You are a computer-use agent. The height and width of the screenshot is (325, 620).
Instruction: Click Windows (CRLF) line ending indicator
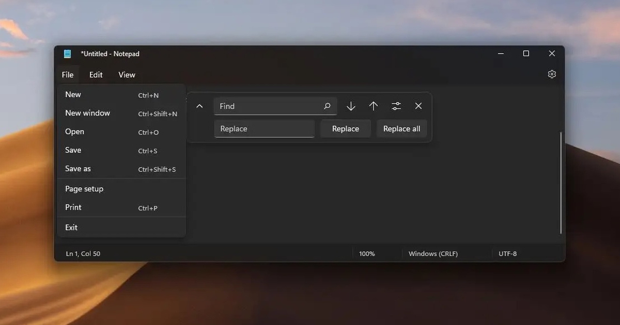pos(433,254)
